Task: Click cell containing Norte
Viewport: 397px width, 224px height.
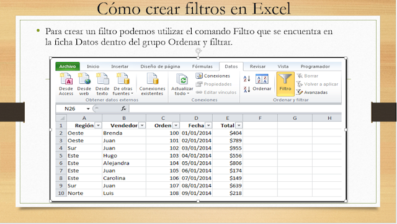Action: (84, 193)
